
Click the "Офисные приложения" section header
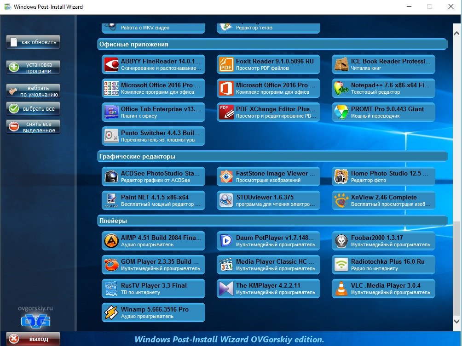click(272, 45)
